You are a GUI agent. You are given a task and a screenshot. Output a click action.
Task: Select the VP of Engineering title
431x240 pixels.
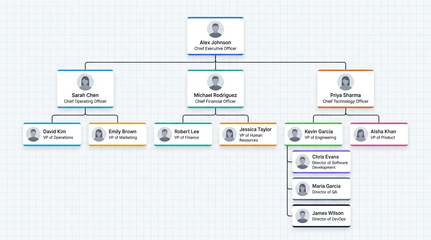pos(320,137)
